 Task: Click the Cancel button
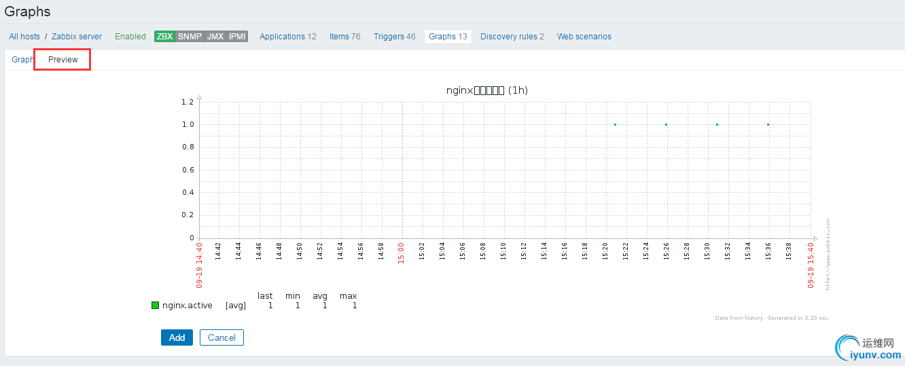[x=221, y=337]
